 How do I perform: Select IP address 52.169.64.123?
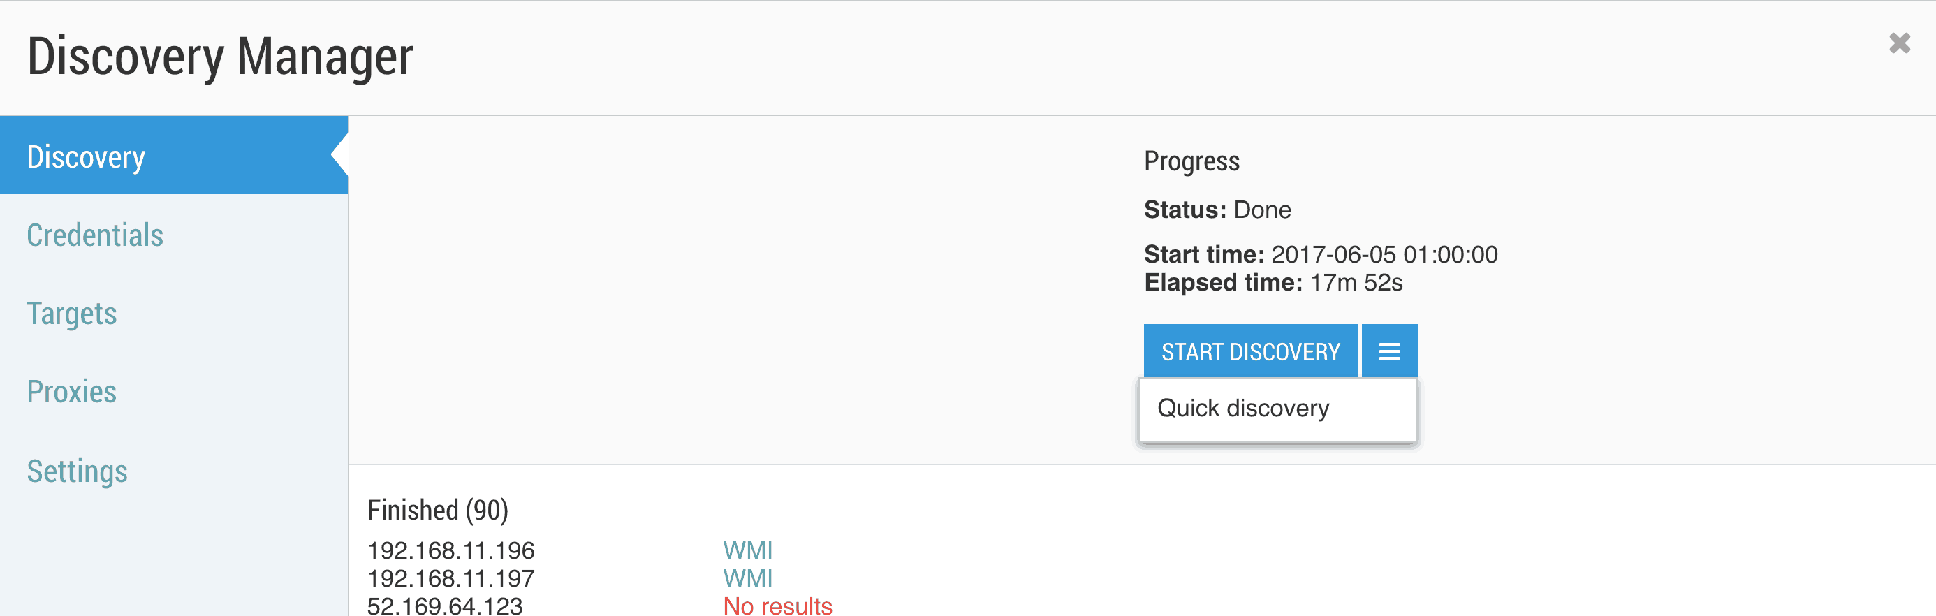coord(445,606)
